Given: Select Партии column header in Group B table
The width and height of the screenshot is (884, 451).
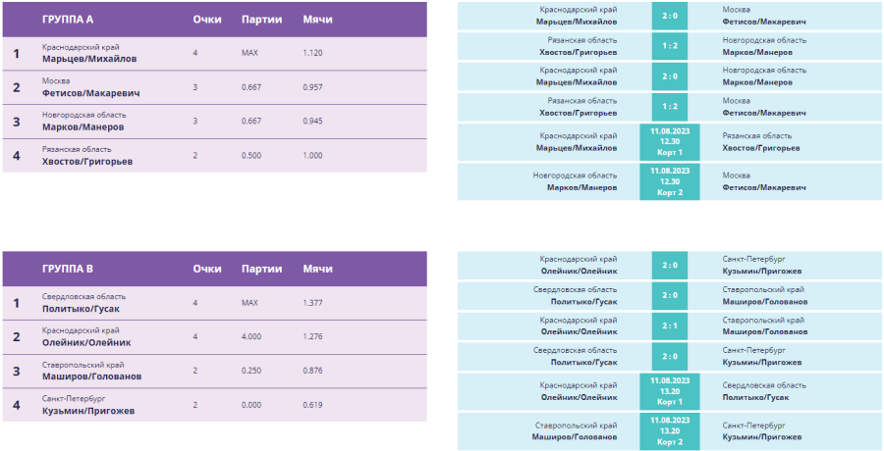Looking at the screenshot, I should pos(261,269).
